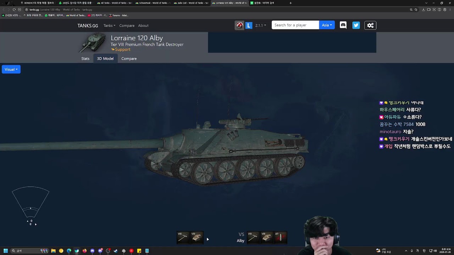The width and height of the screenshot is (454, 255).
Task: Open the Twitter link icon
Action: (356, 25)
